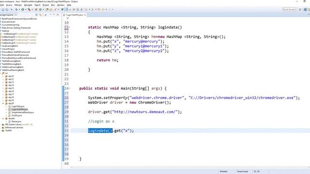
Task: Click the Last Edit Location toolbar icon
Action: coord(99,9)
